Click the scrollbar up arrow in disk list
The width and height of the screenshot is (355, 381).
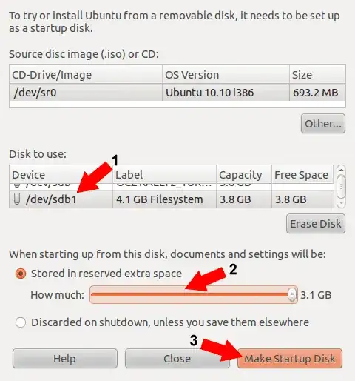[x=341, y=170]
